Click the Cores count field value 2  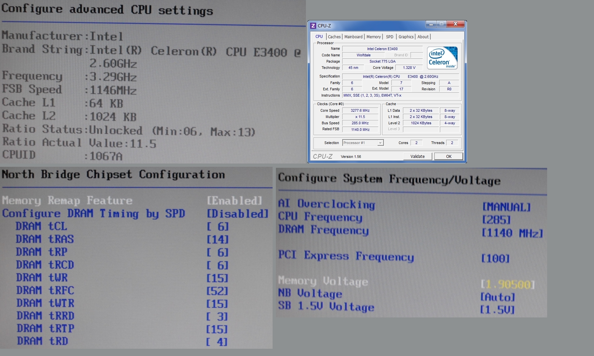pos(416,143)
